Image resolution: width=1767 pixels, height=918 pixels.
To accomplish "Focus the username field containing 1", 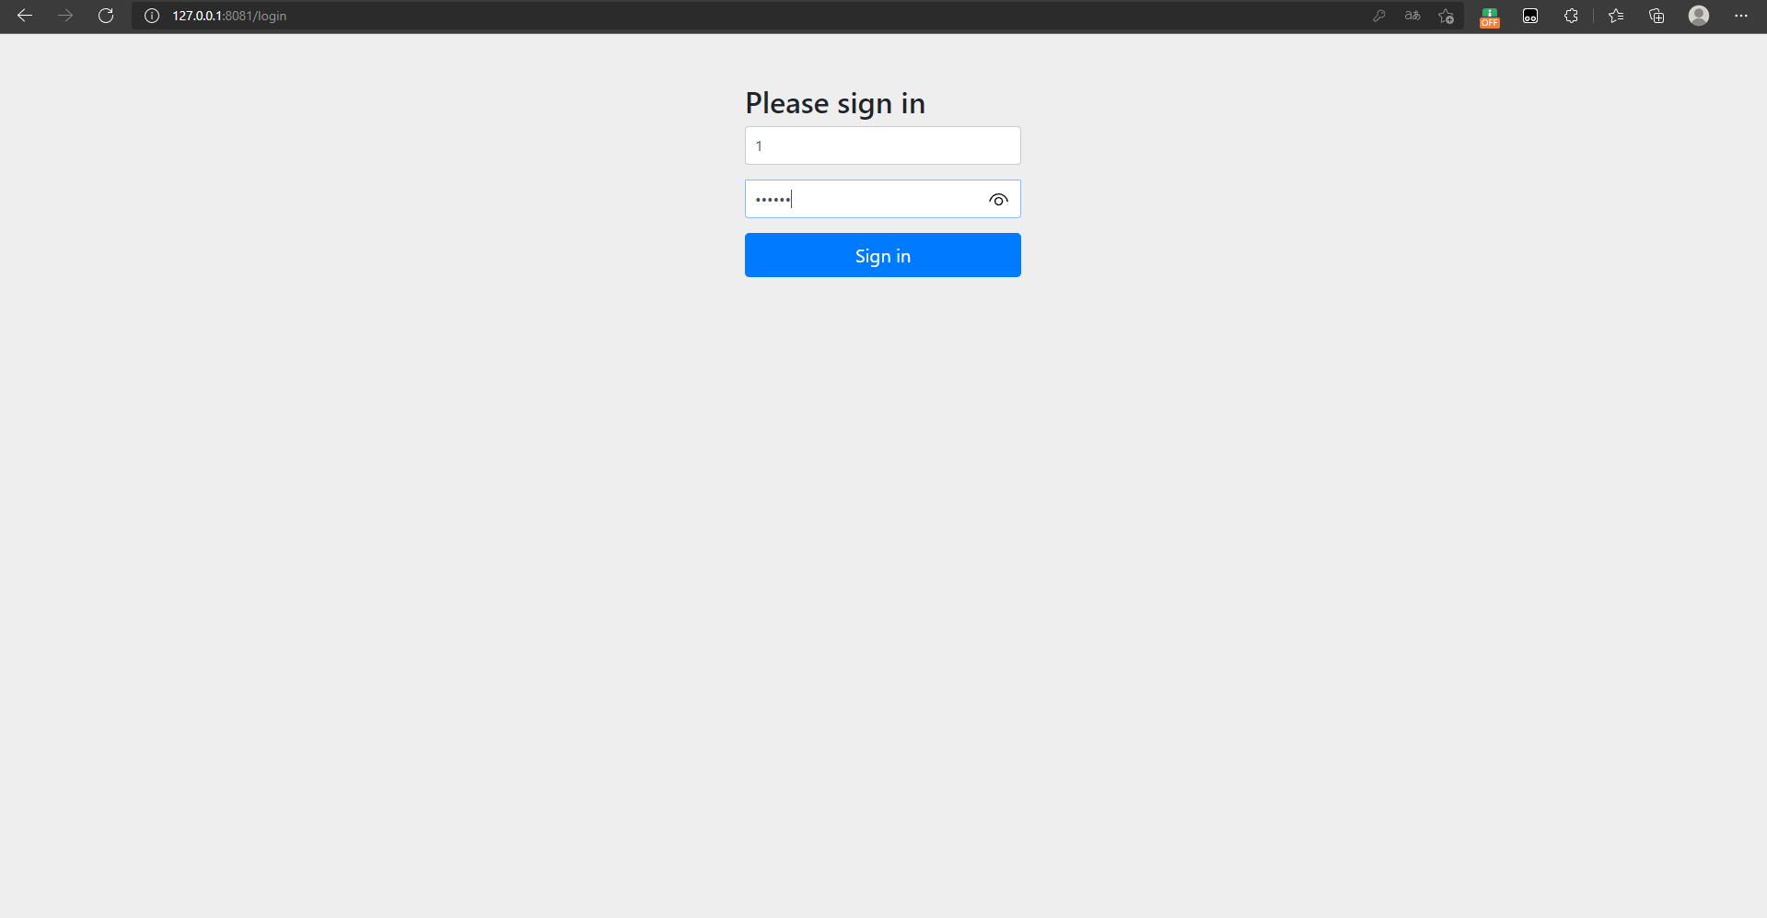I will click(x=883, y=145).
